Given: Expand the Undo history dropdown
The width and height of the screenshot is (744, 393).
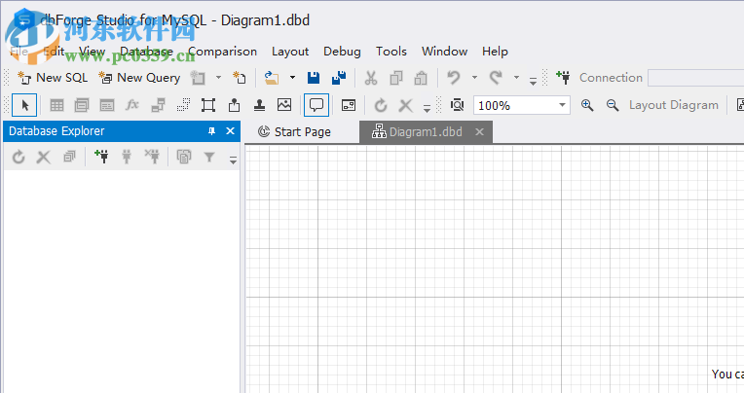Looking at the screenshot, I should 474,77.
